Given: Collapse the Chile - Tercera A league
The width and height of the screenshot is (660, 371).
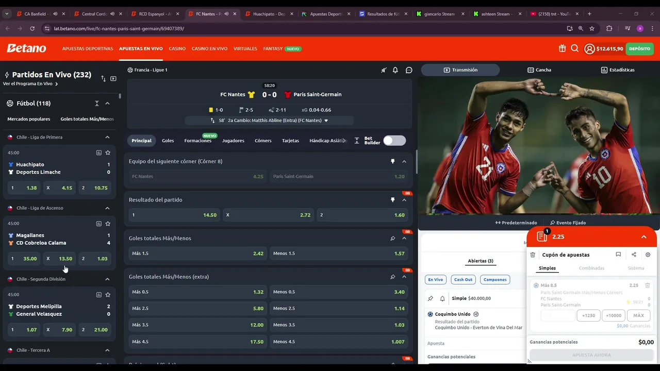Looking at the screenshot, I should [107, 350].
